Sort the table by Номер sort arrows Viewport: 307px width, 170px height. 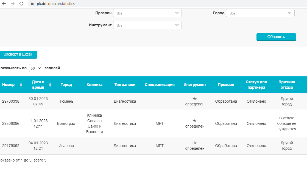pyautogui.click(x=21, y=85)
